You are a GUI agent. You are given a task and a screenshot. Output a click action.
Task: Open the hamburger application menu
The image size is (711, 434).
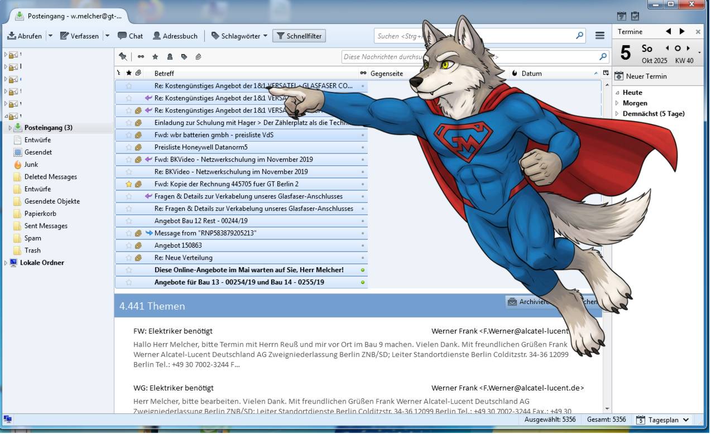pyautogui.click(x=600, y=36)
